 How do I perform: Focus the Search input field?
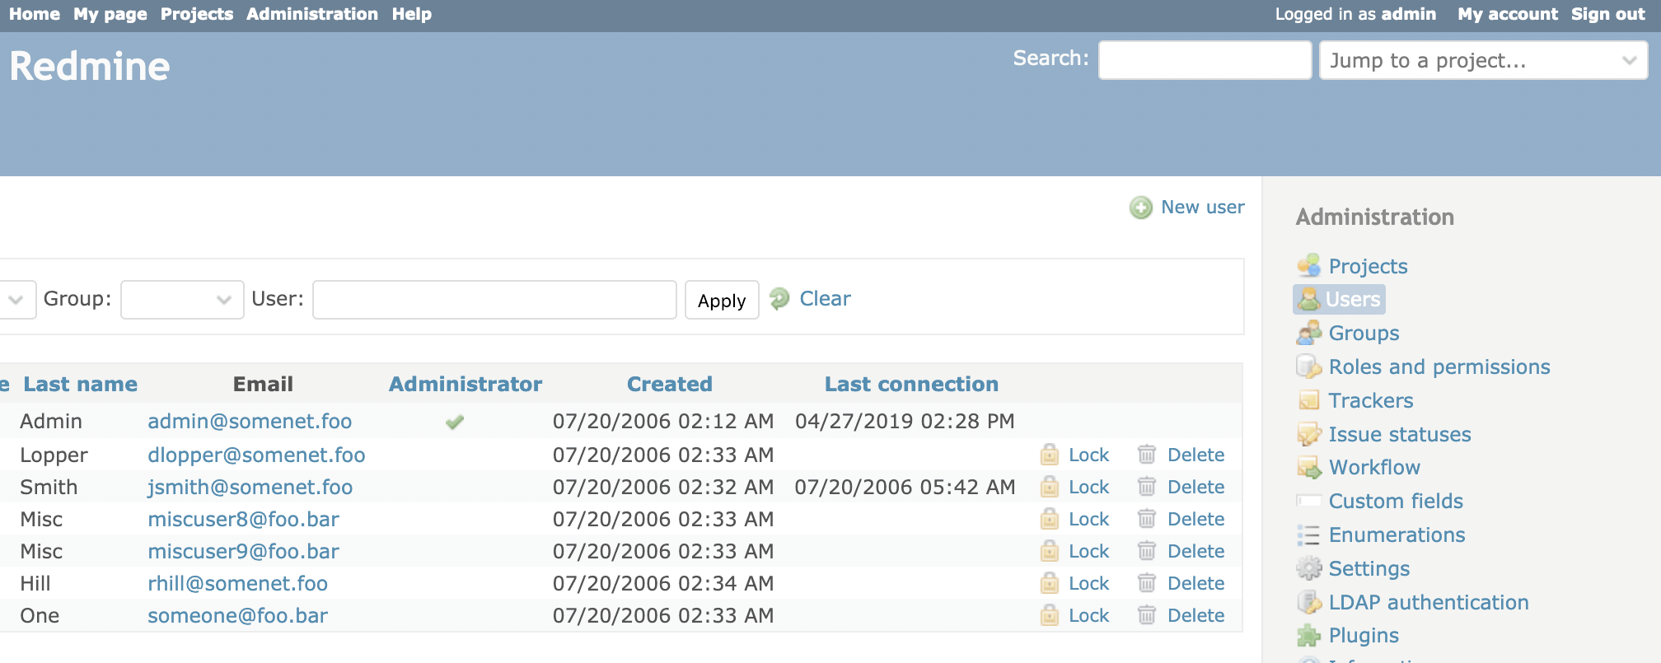coord(1205,60)
